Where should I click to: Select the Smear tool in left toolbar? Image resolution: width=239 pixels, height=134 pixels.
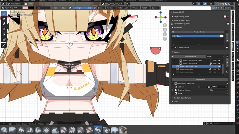[4, 24]
